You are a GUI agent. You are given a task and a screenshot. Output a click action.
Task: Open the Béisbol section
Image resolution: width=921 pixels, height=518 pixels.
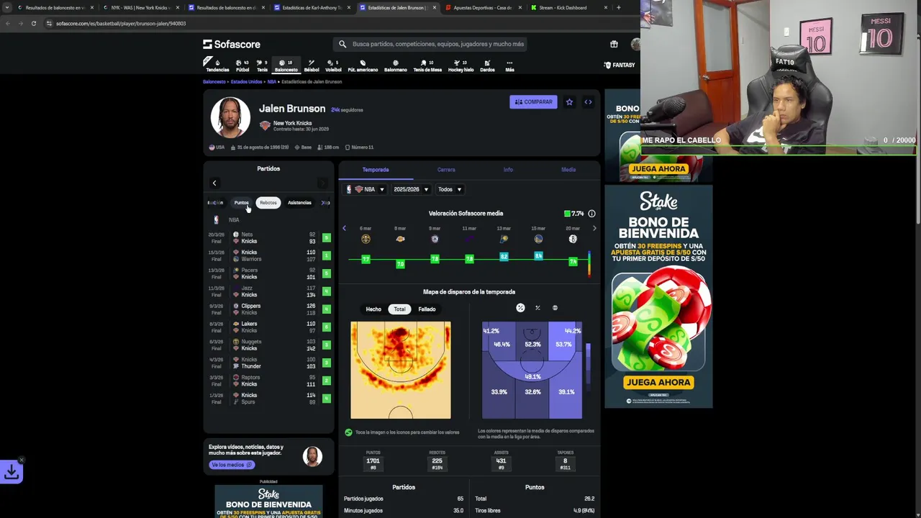(312, 65)
